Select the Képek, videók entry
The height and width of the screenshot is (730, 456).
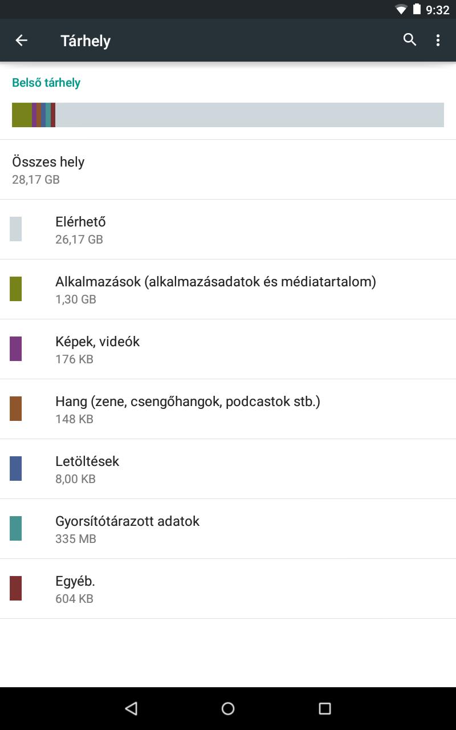pyautogui.click(x=228, y=349)
